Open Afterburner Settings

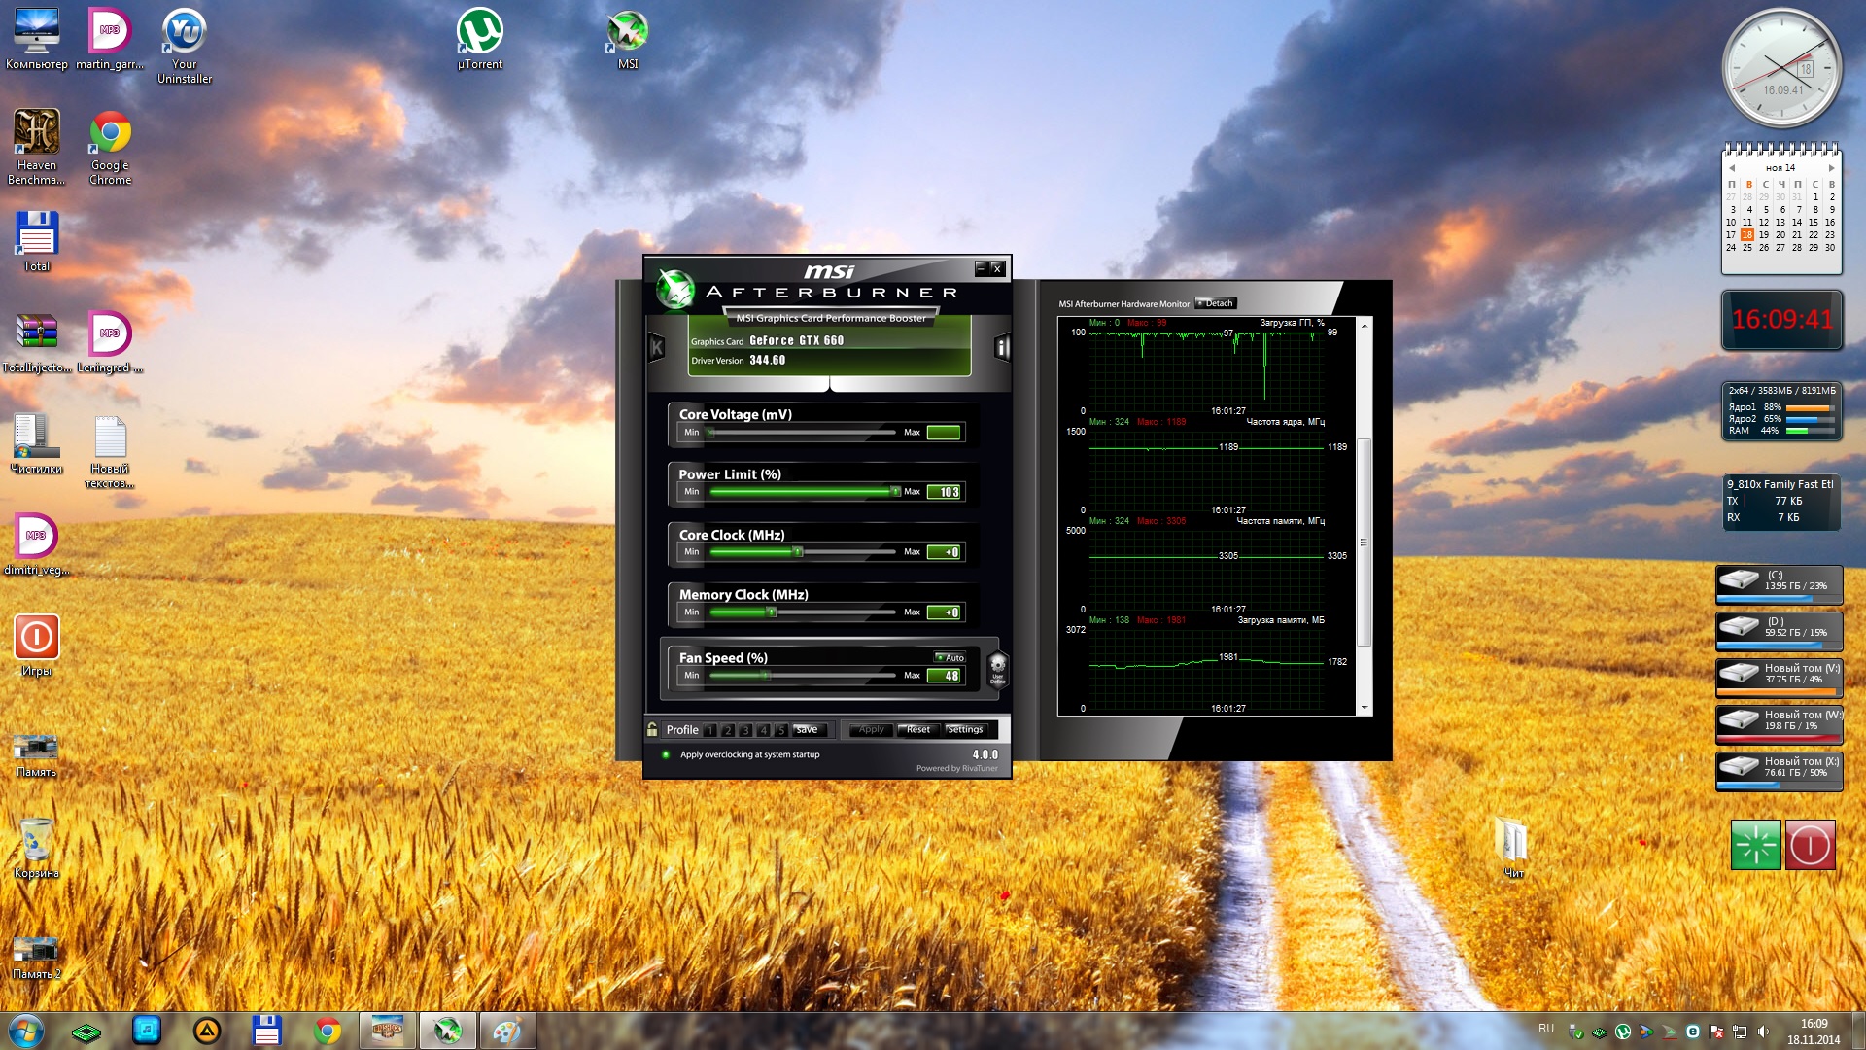pyautogui.click(x=965, y=729)
